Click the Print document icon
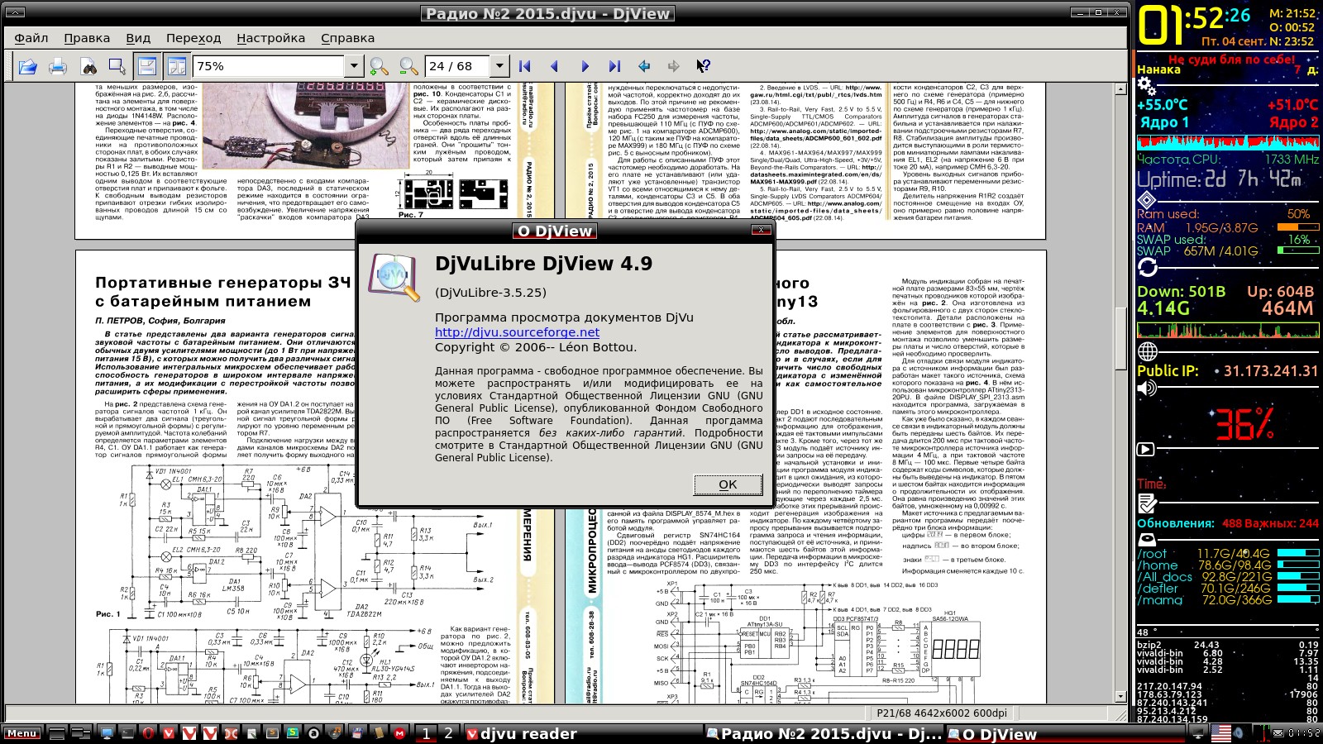 [x=58, y=66]
